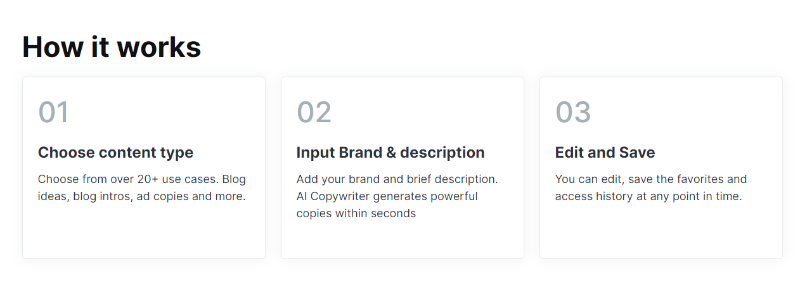Select the 01 step number

pyautogui.click(x=53, y=113)
